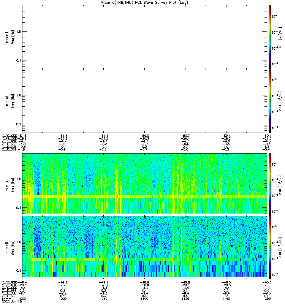
Task: Click the THB X_RE_GSE value '-50.7'
Action: pos(185,136)
